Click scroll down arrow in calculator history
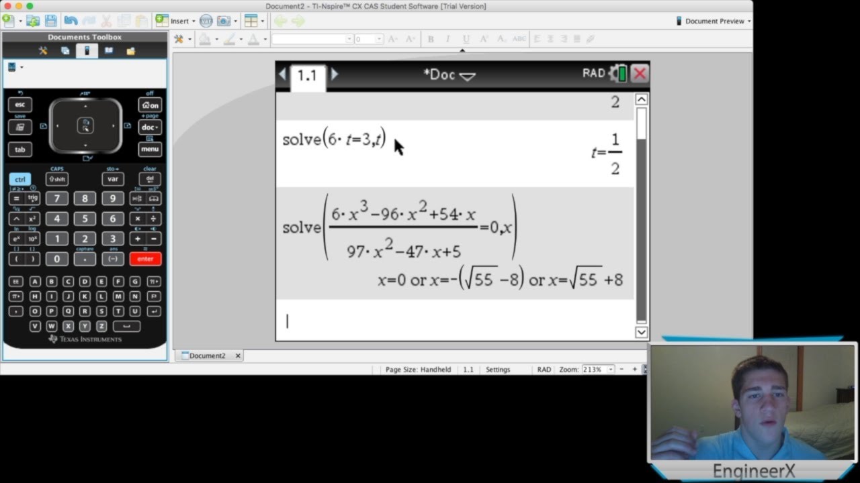 [x=642, y=332]
